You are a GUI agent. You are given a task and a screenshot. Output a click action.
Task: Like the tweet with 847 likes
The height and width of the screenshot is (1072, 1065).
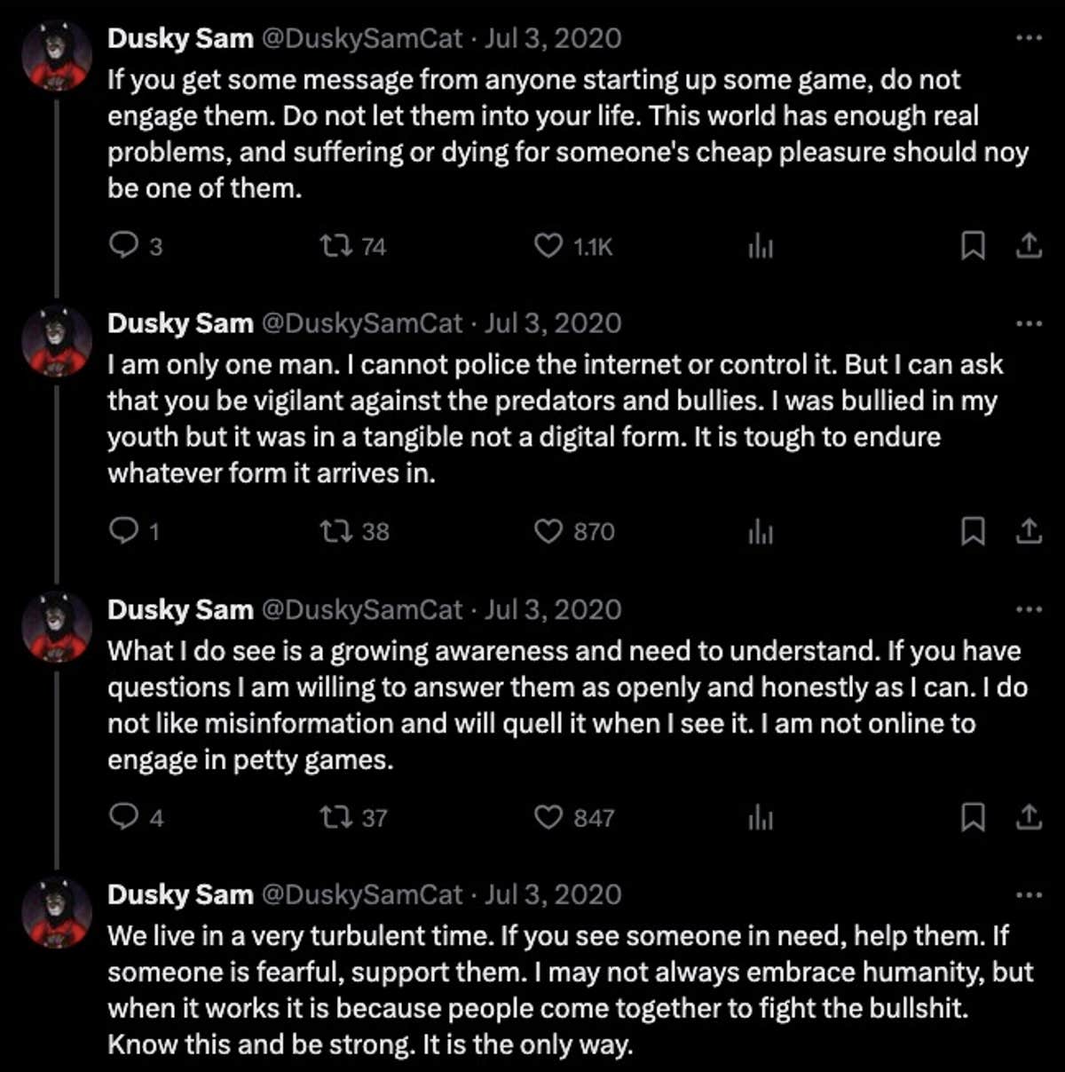click(x=548, y=817)
